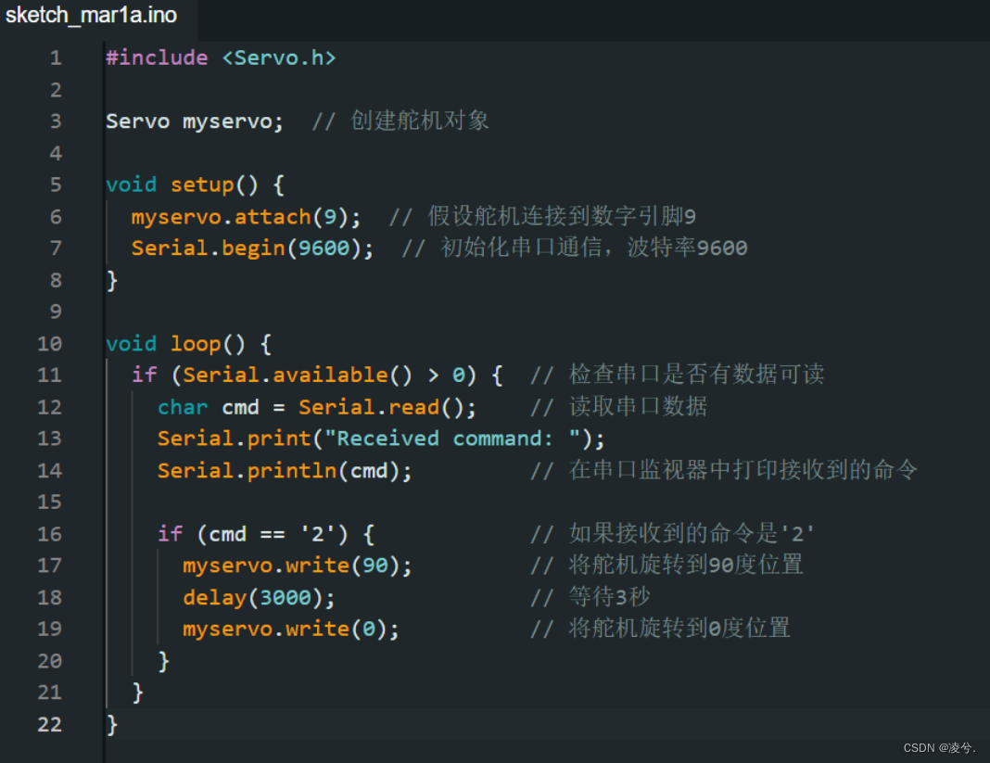Click line number 10 in the gutter
Image resolution: width=990 pixels, height=763 pixels.
click(49, 343)
